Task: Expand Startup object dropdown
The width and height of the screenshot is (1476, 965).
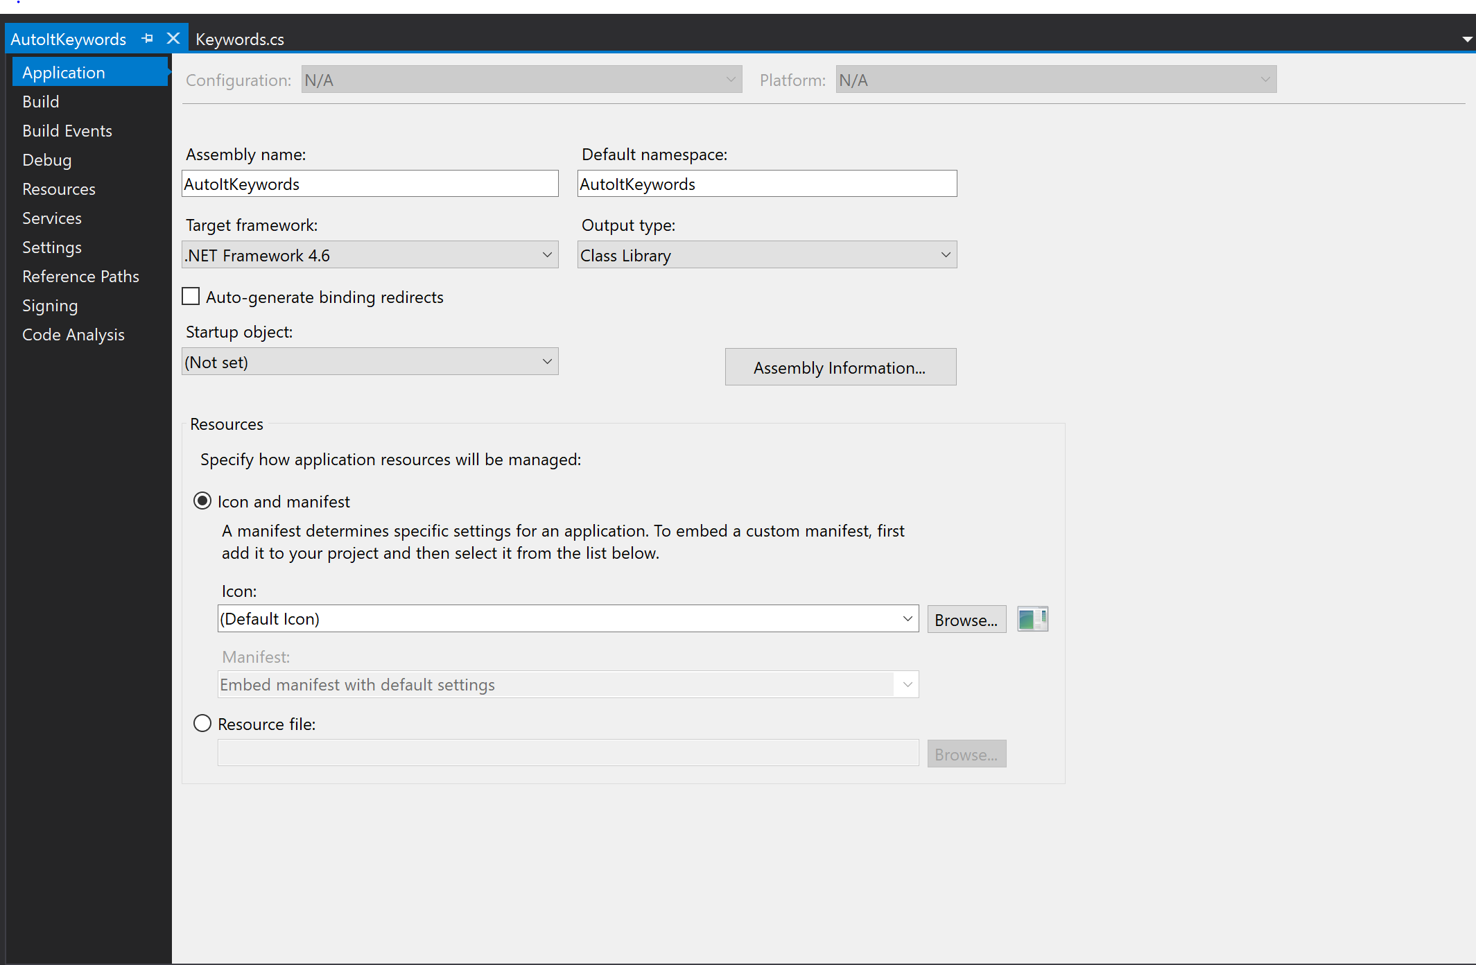Action: pyautogui.click(x=547, y=362)
